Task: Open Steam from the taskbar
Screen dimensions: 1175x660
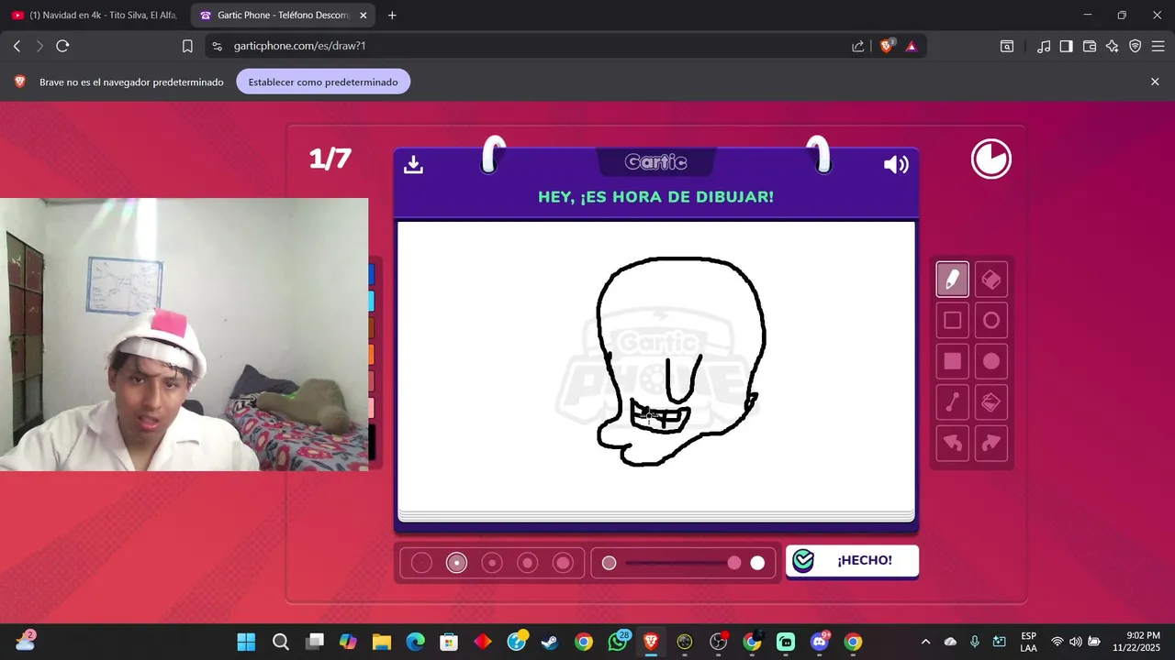Action: (549, 642)
